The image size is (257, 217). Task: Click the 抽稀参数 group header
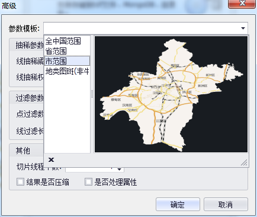pos(30,45)
